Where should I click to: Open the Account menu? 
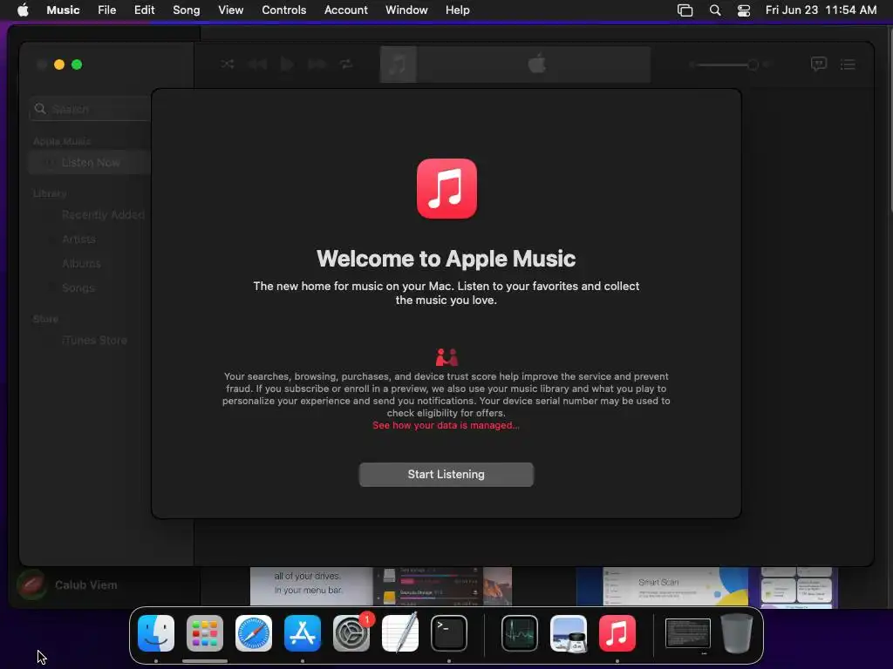click(345, 10)
